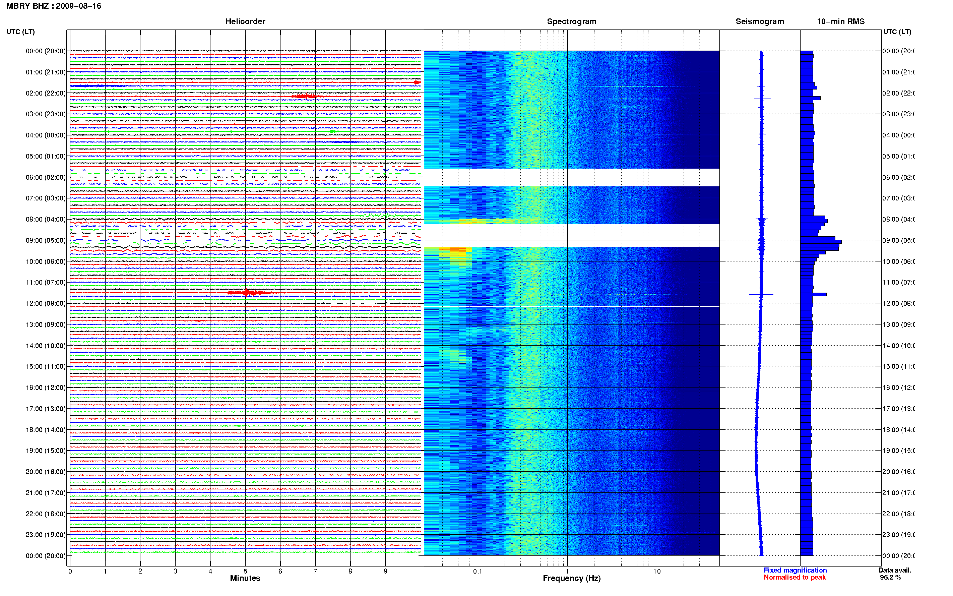953x596 pixels.
Task: Click the 06:00 (02:00) left time label
Action: (46, 177)
